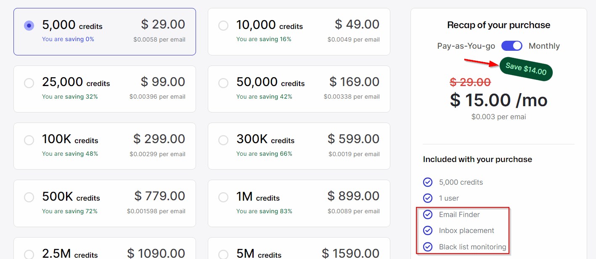Select the 25,000 credits radio option
This screenshot has height=259, width=596.
(x=29, y=83)
